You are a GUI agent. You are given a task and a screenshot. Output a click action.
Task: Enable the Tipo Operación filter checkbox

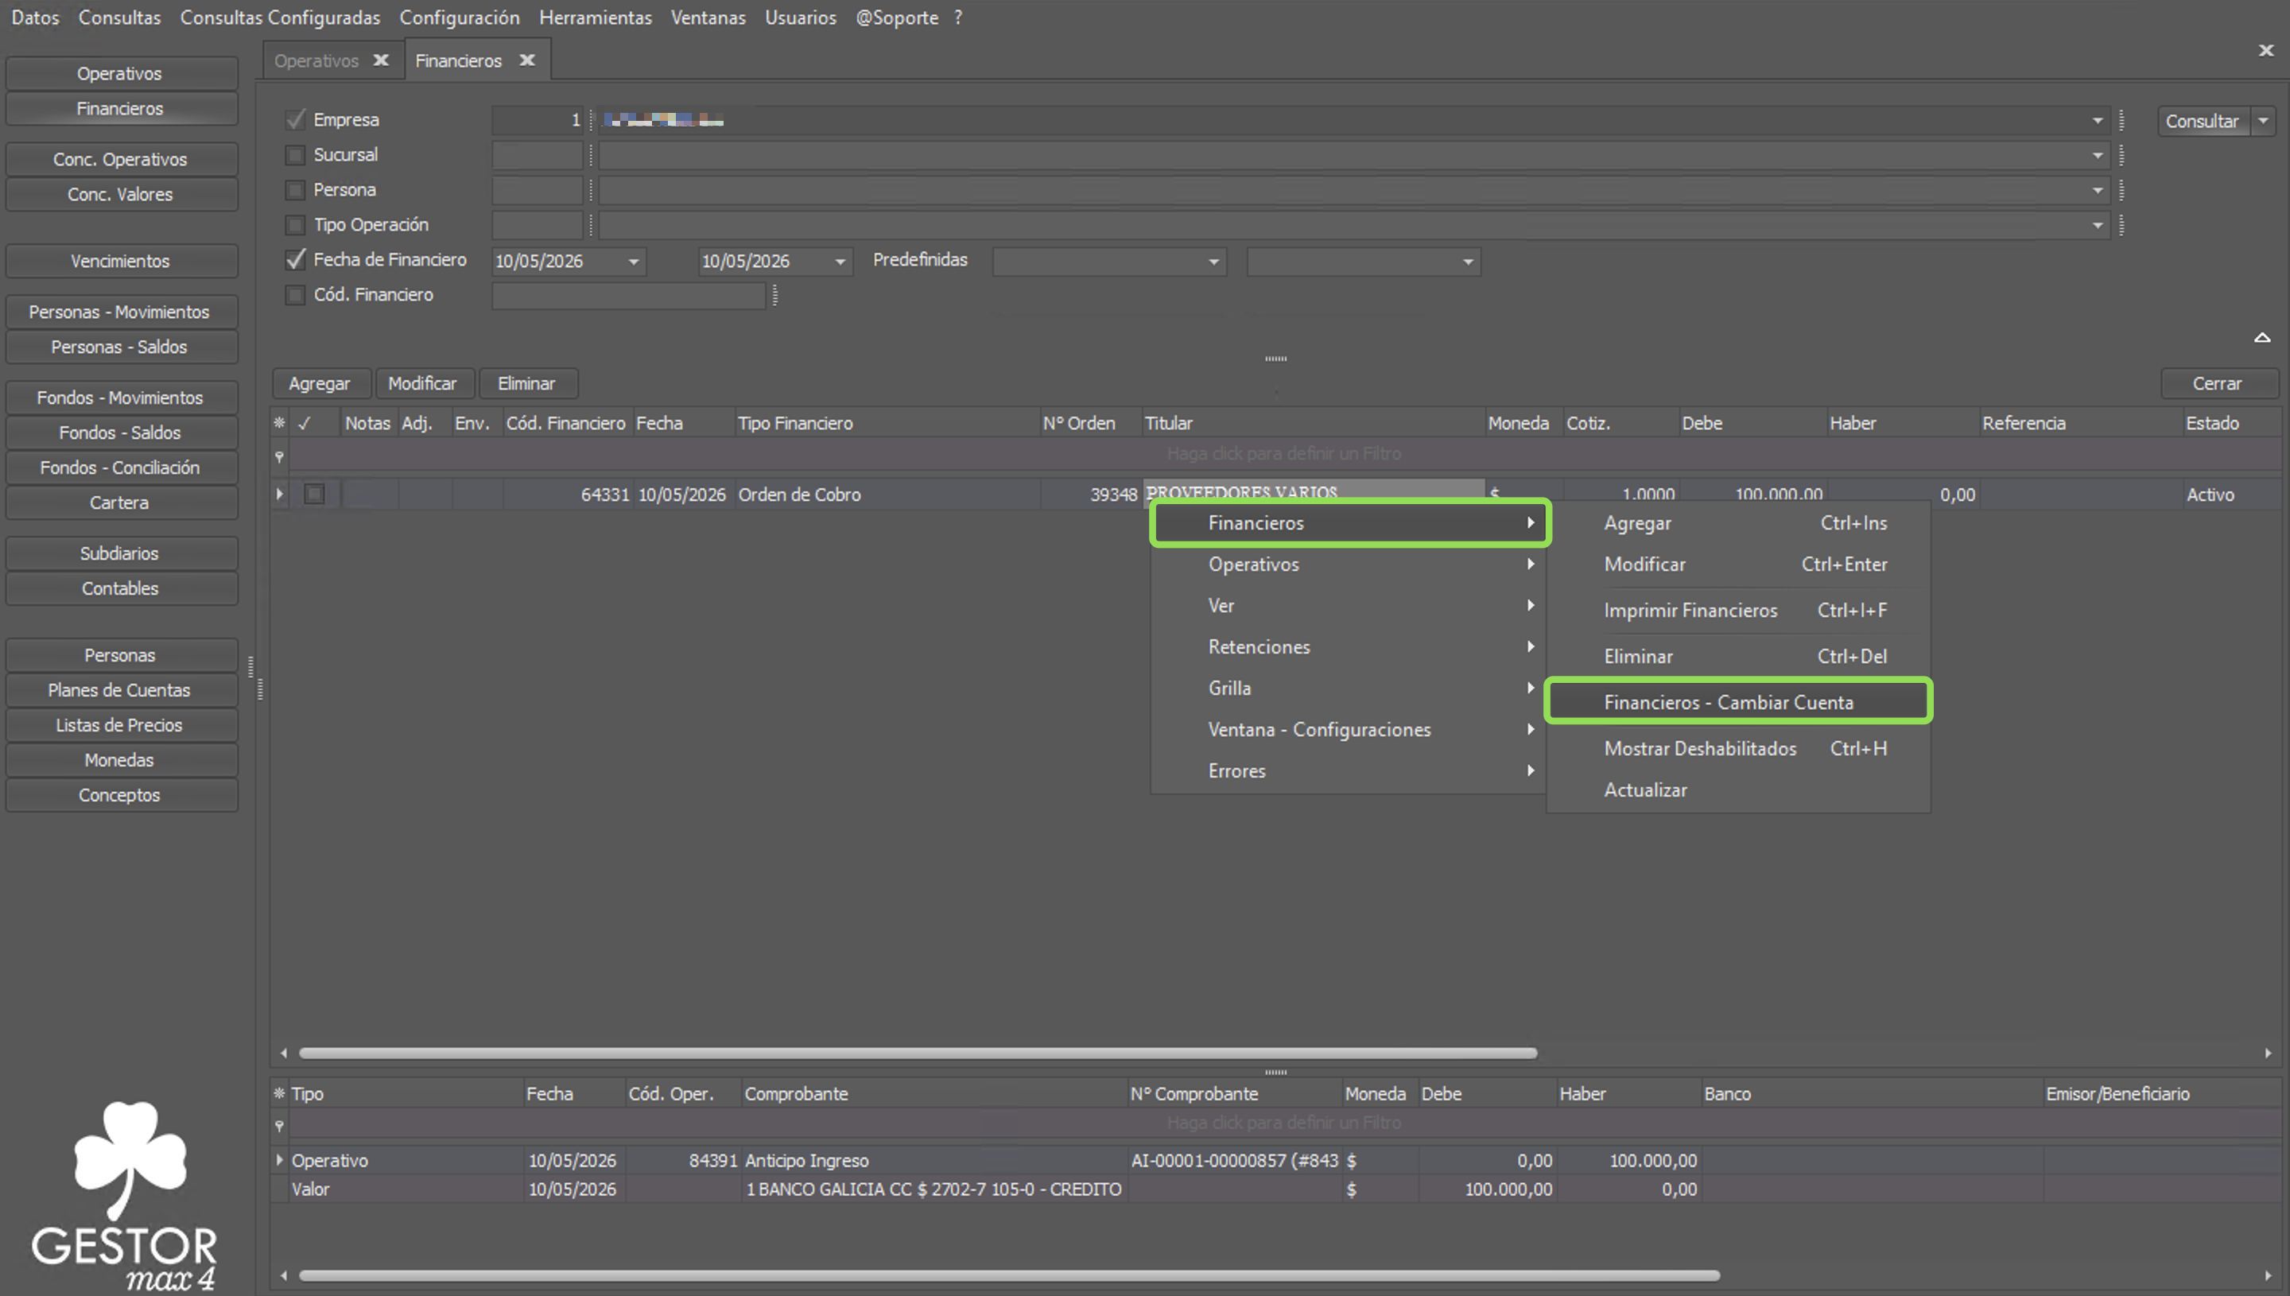pos(296,224)
